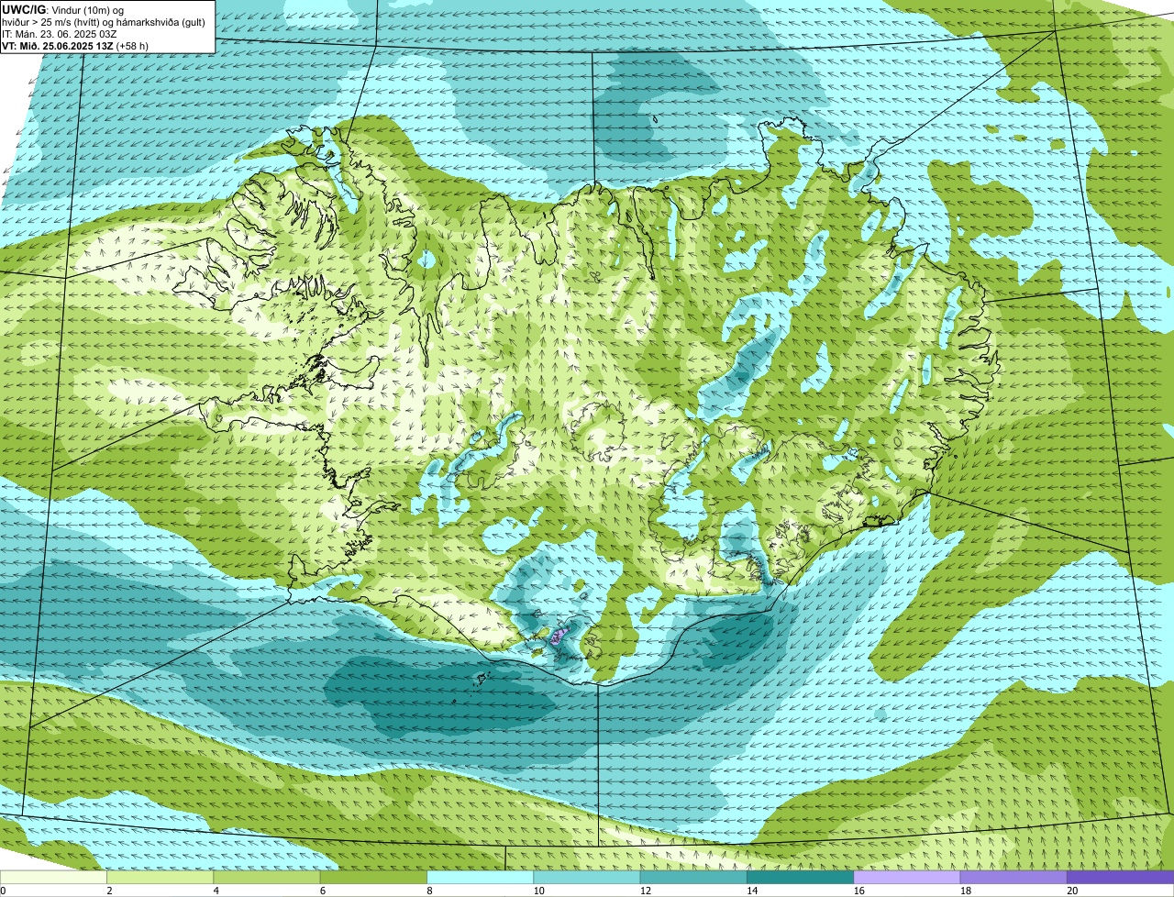Click the 12–14 m/s teal swatch

693,877
